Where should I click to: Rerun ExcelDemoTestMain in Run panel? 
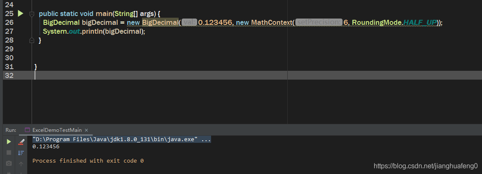click(8, 142)
